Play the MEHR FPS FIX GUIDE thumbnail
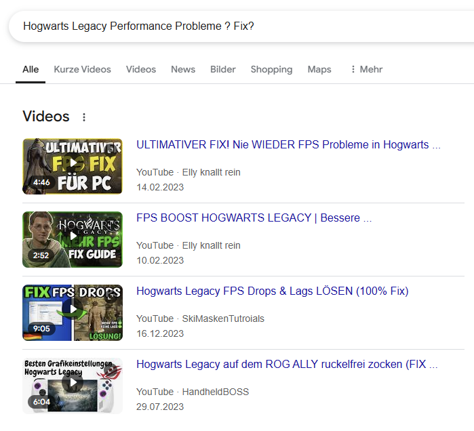The height and width of the screenshot is (431, 474). (73, 239)
